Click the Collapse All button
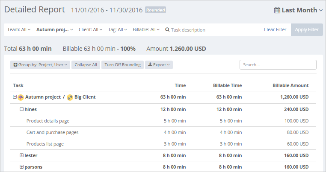326x172 pixels. pos(86,65)
